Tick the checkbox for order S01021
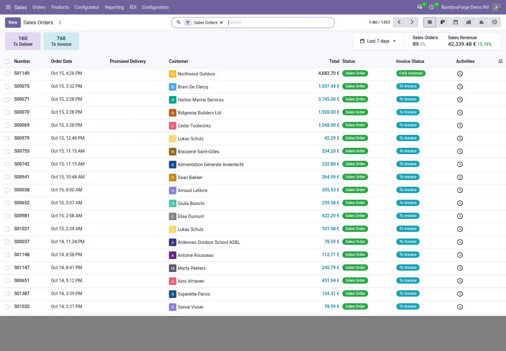 click(7, 229)
